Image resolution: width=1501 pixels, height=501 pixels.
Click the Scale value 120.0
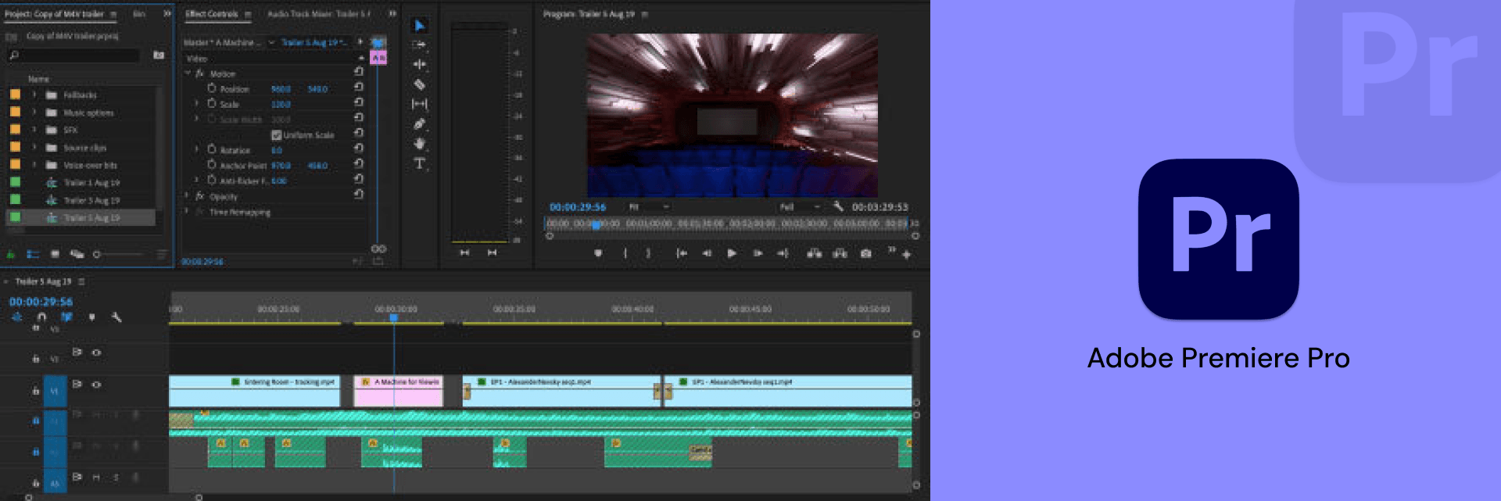coord(281,104)
